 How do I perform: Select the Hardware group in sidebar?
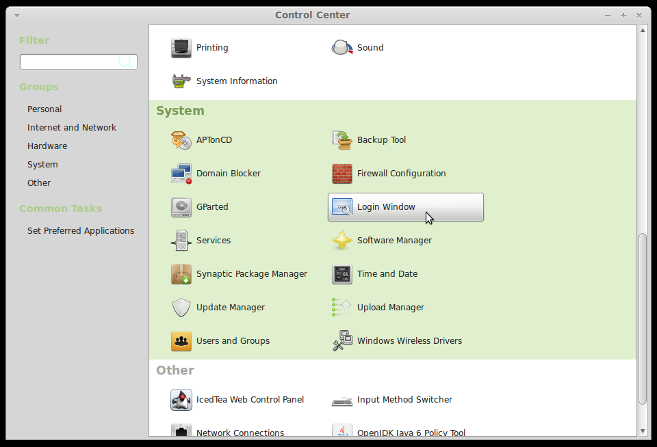coord(47,146)
